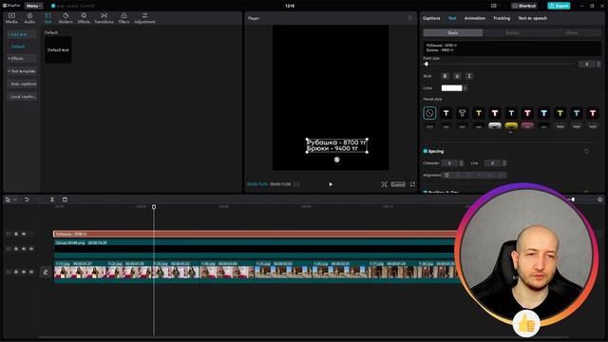Open Local captions in sidebar
Image resolution: width=608 pixels, height=342 pixels.
coord(22,97)
